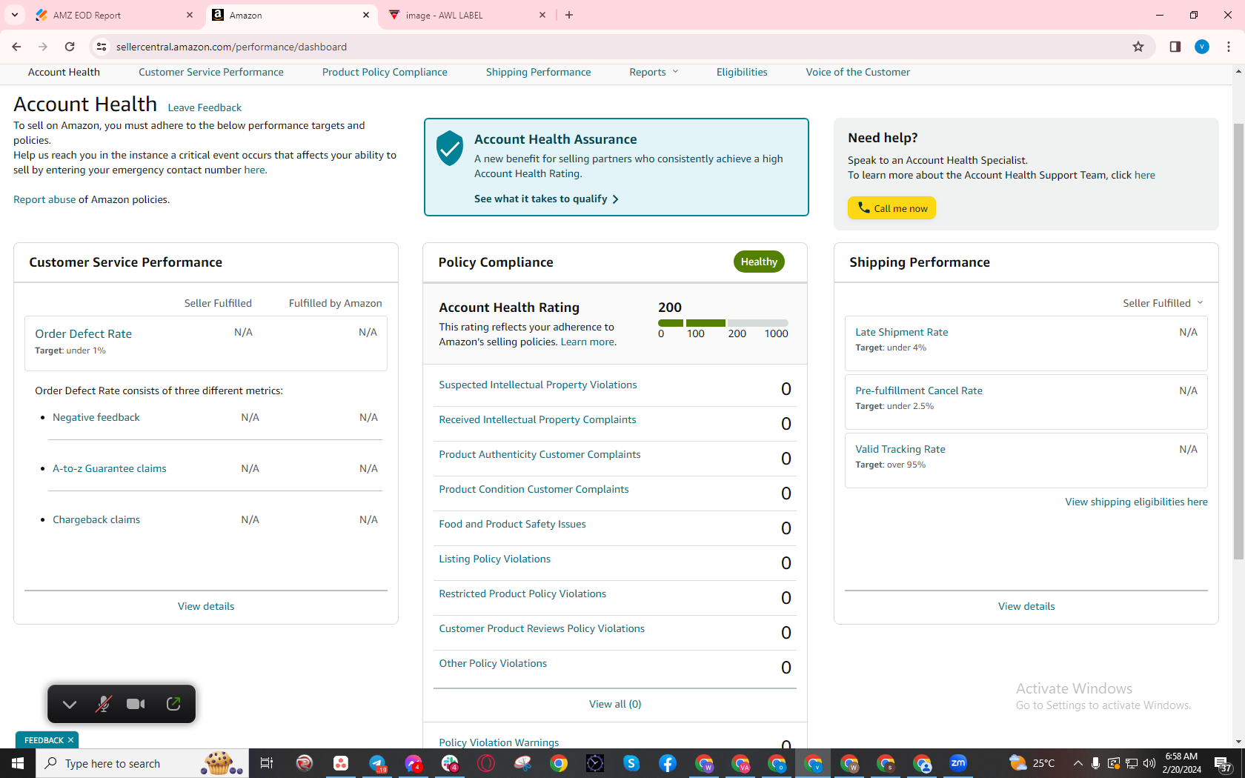
Task: Click the Report abuse link
Action: click(44, 199)
